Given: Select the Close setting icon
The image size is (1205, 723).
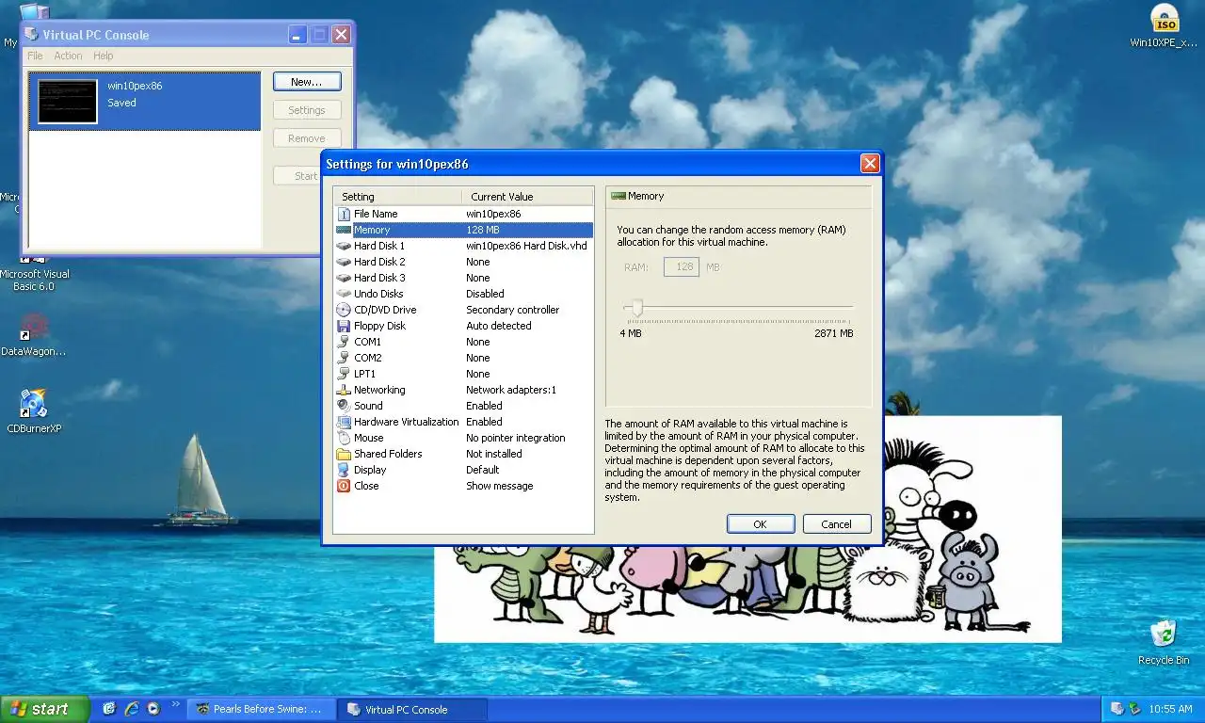Looking at the screenshot, I should [x=344, y=486].
